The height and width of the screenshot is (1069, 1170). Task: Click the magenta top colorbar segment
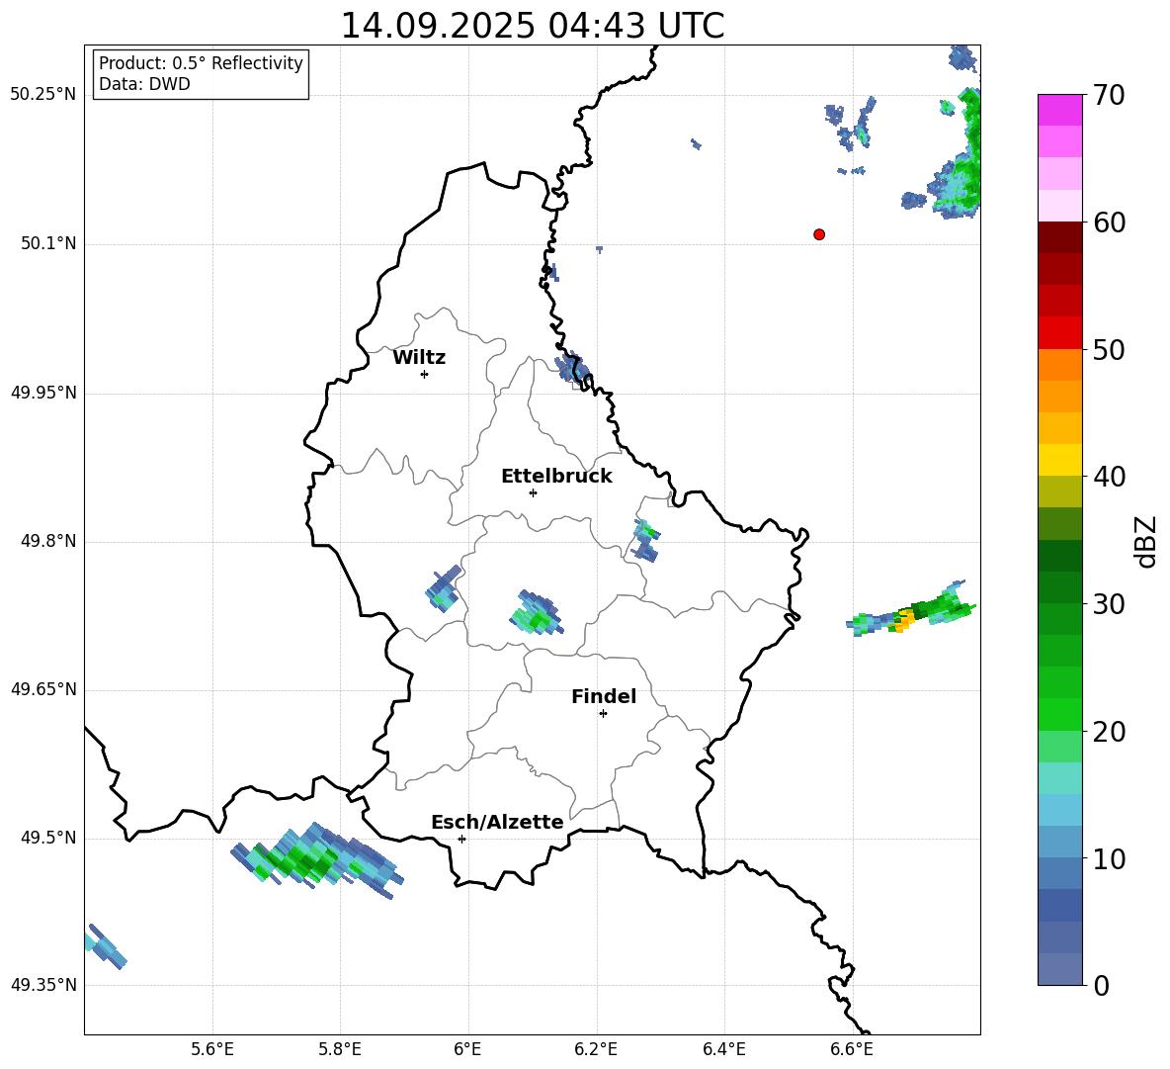(1060, 110)
